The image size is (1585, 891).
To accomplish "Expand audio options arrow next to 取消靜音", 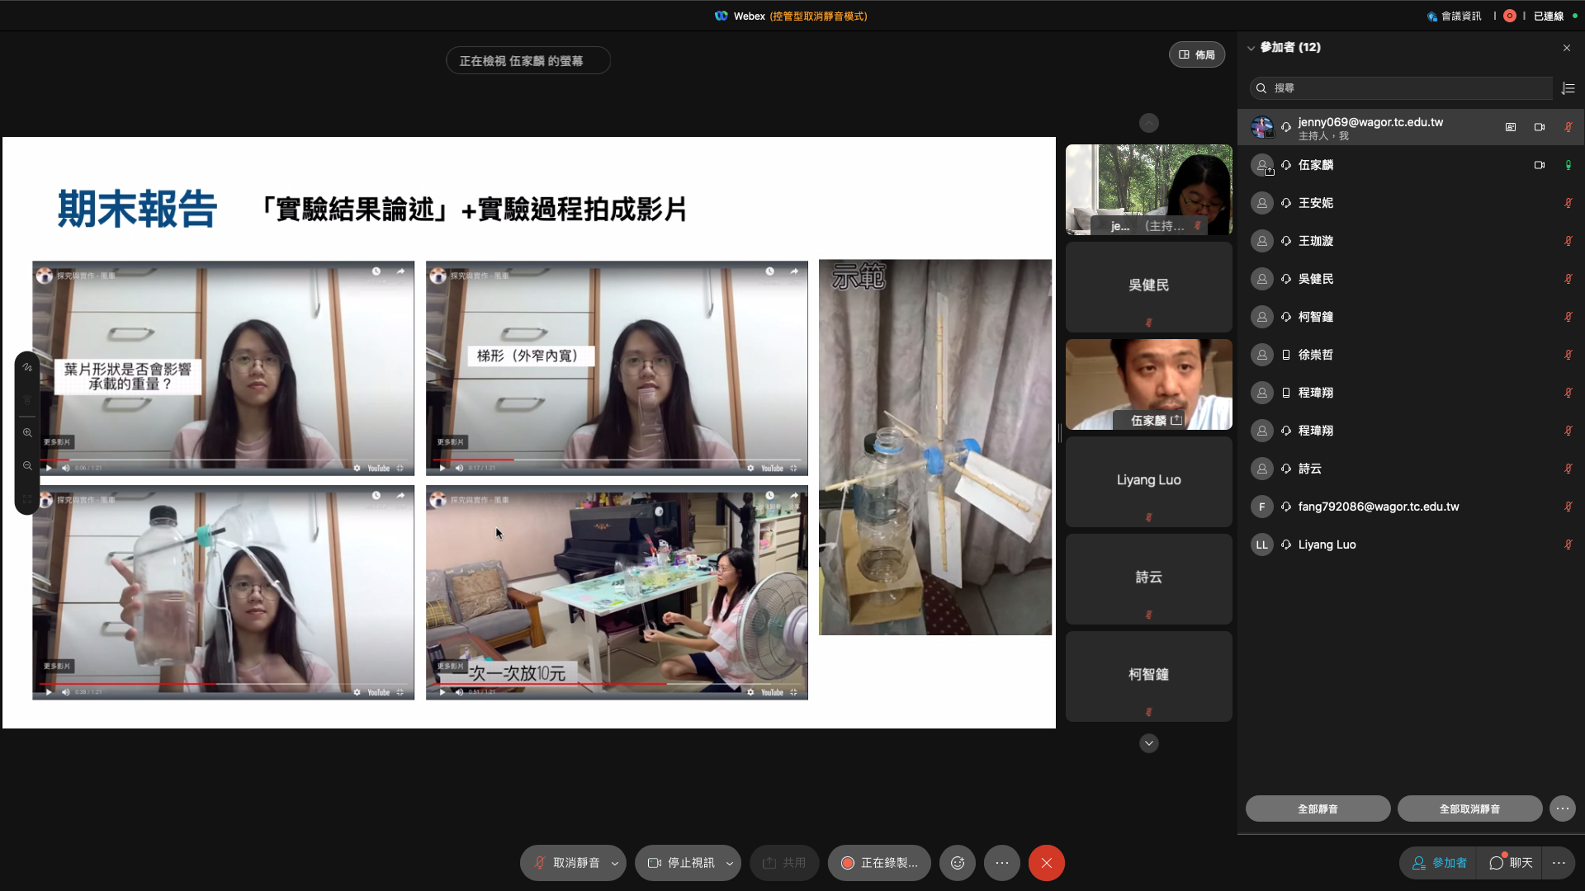I will (x=615, y=863).
